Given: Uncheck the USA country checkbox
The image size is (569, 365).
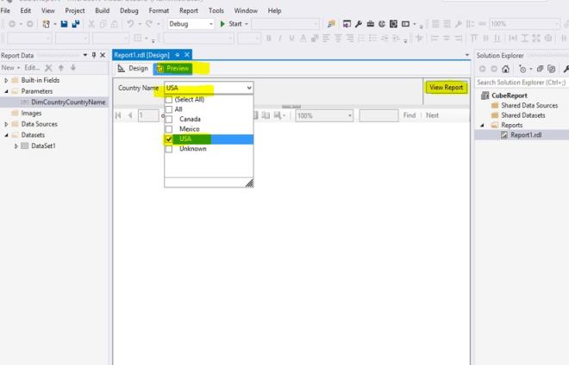Looking at the screenshot, I should click(x=169, y=139).
